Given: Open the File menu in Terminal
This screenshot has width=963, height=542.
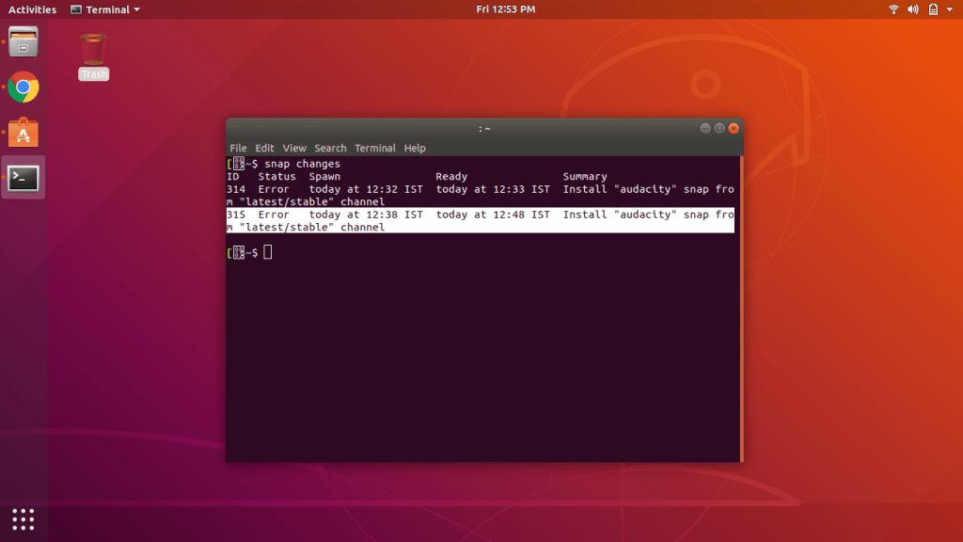Looking at the screenshot, I should click(238, 148).
